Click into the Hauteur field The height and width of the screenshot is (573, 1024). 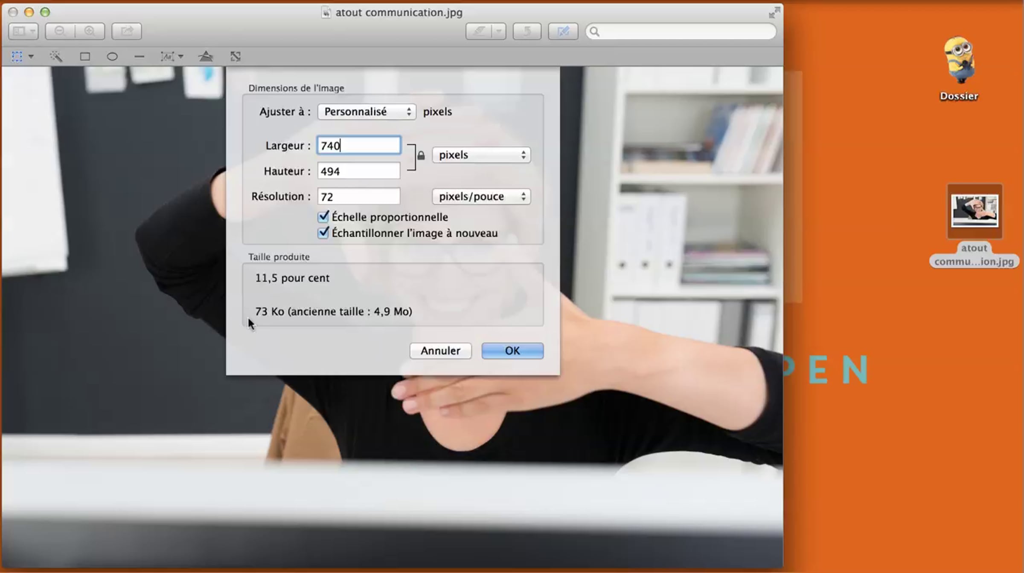coord(358,171)
